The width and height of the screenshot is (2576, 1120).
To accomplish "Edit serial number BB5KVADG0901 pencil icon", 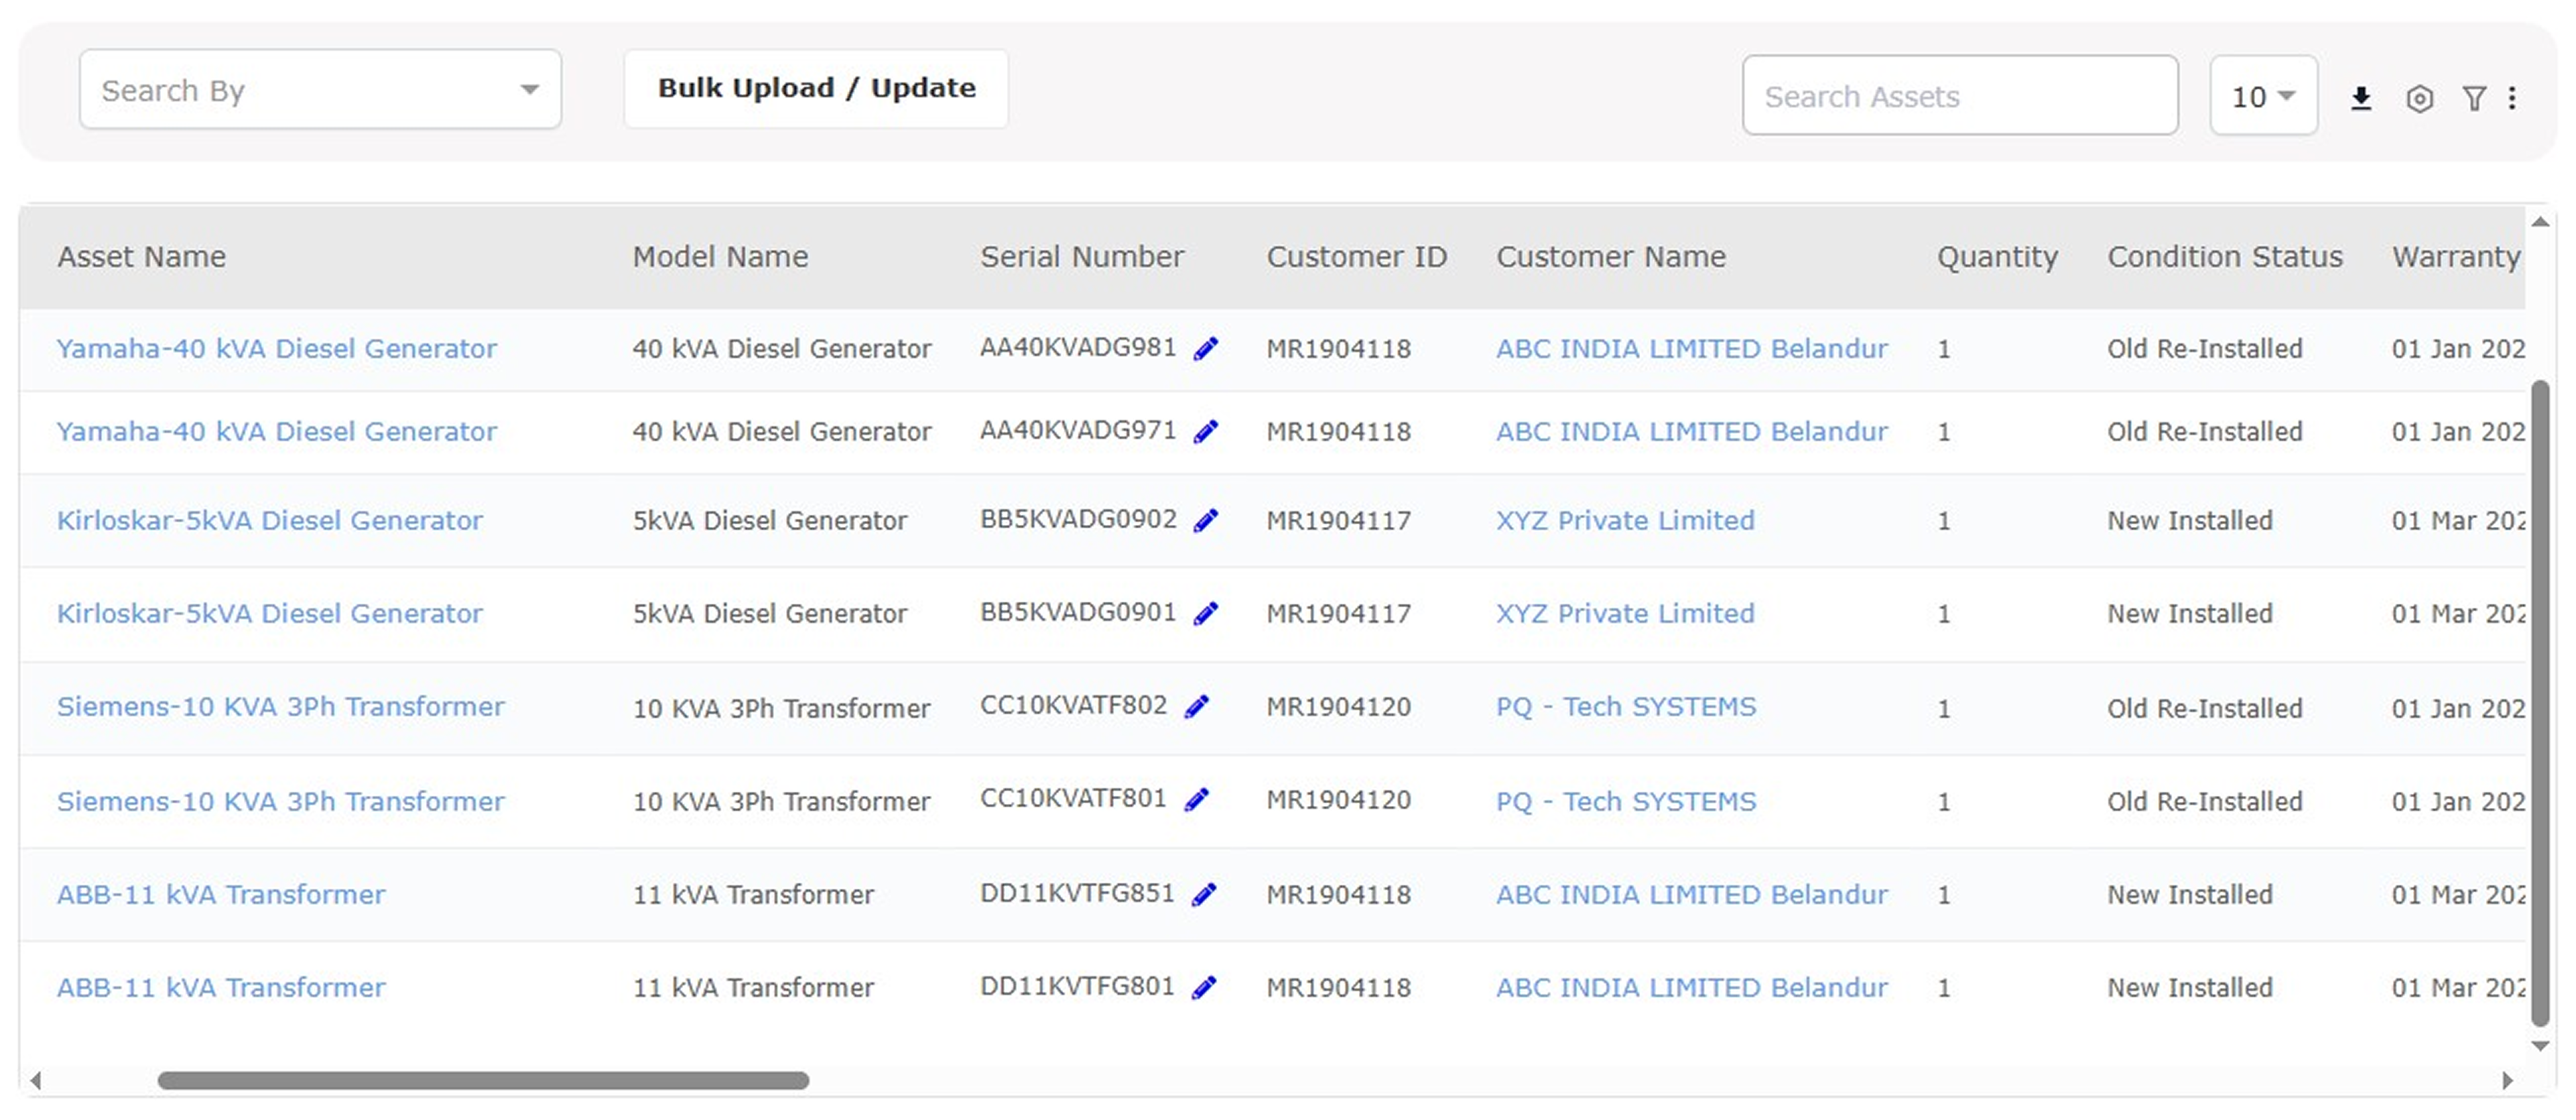I will point(1206,614).
